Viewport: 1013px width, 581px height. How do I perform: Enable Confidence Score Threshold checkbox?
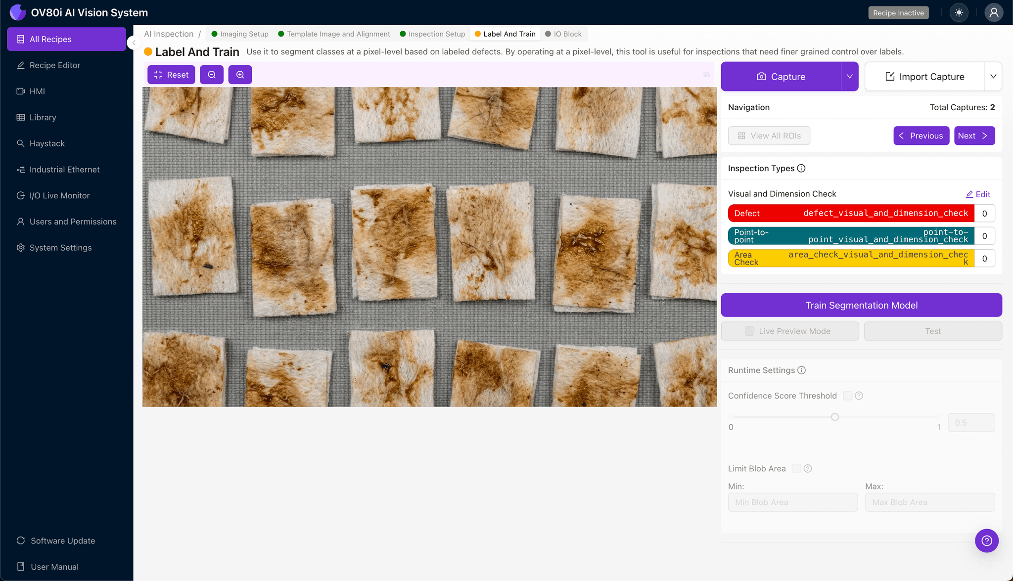tap(847, 396)
